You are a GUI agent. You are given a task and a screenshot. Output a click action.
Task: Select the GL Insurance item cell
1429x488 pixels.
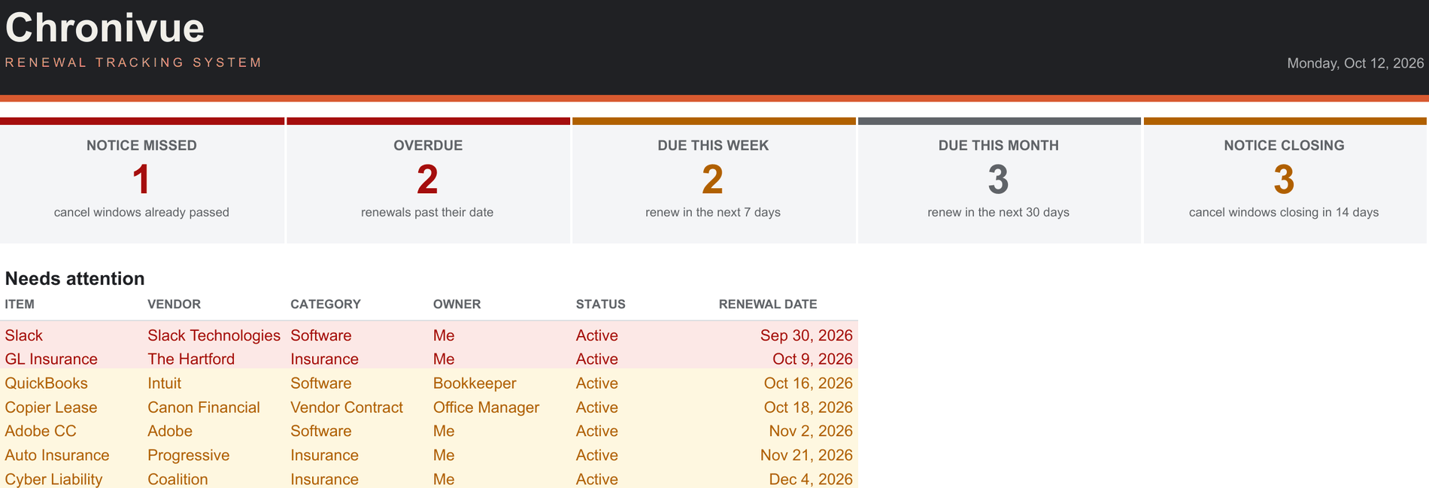click(51, 359)
